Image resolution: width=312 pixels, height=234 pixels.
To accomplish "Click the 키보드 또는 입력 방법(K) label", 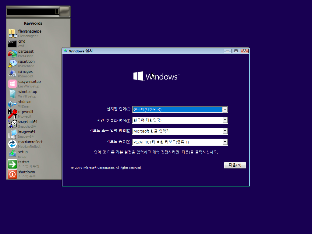I will [x=110, y=130].
